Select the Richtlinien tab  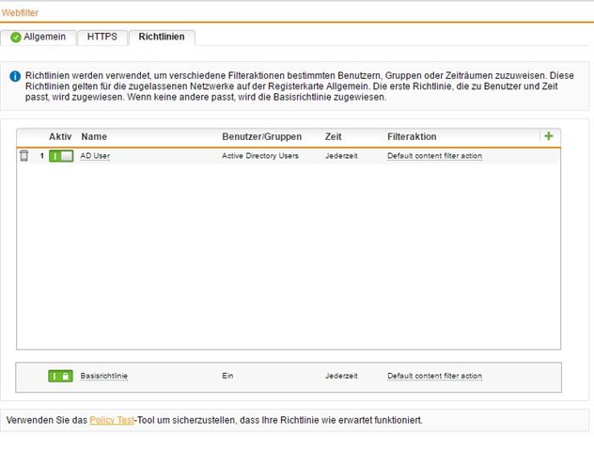[x=163, y=37]
